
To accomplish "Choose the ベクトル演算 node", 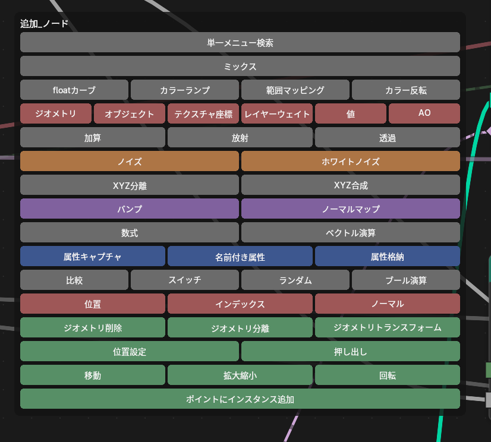I will point(350,232).
